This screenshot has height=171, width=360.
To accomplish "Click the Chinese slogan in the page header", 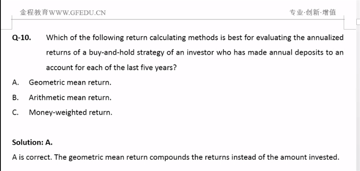I will (312, 13).
